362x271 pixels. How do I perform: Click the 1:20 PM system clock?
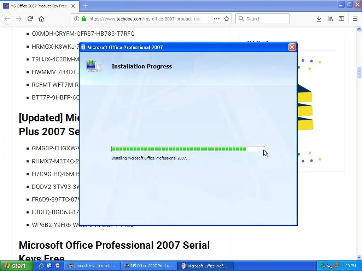(349, 266)
